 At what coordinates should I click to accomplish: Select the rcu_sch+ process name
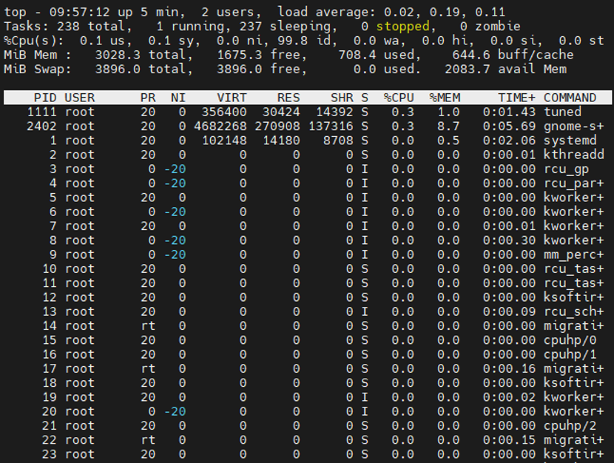[573, 311]
